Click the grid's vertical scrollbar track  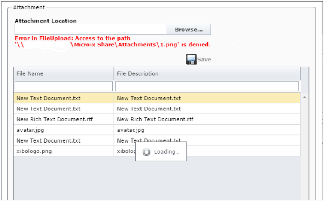point(305,148)
